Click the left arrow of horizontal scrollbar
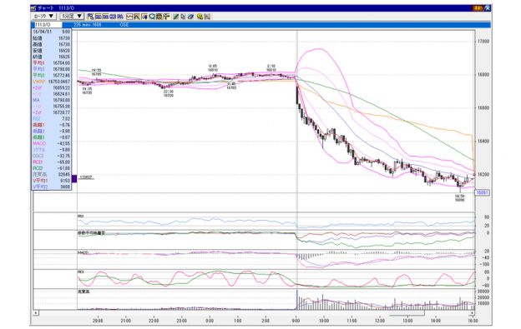The width and height of the screenshot is (521, 329). 36,313
